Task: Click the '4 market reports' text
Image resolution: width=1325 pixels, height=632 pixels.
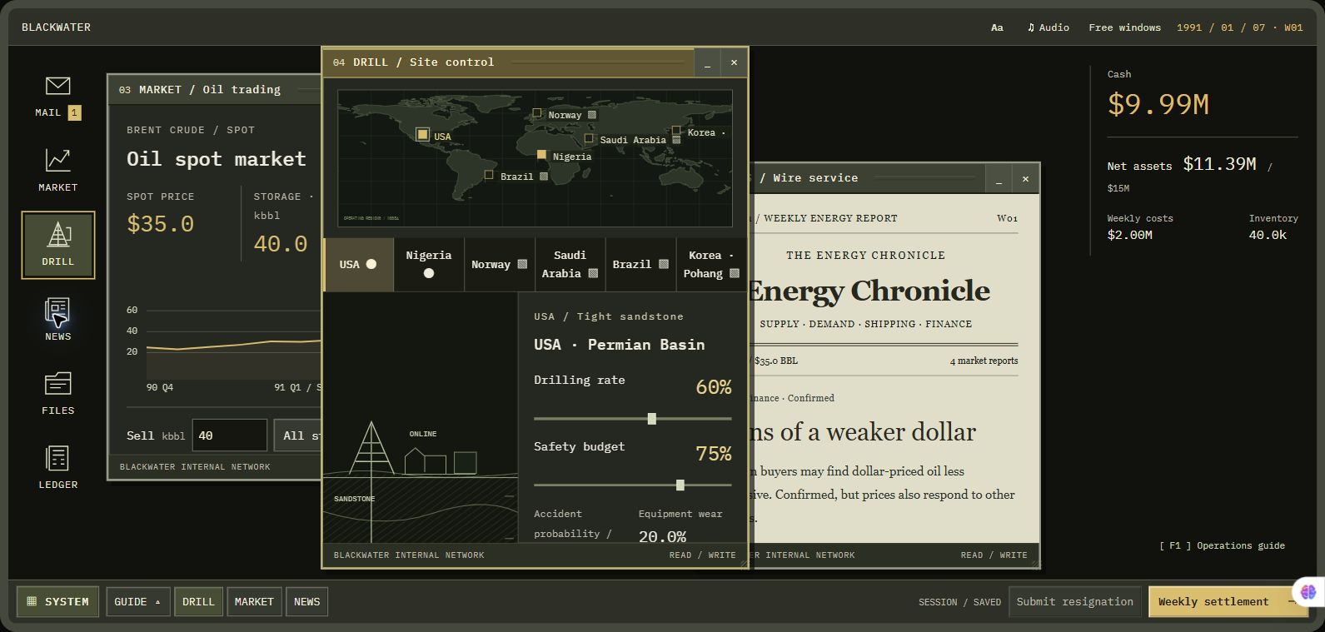Action: [x=984, y=361]
